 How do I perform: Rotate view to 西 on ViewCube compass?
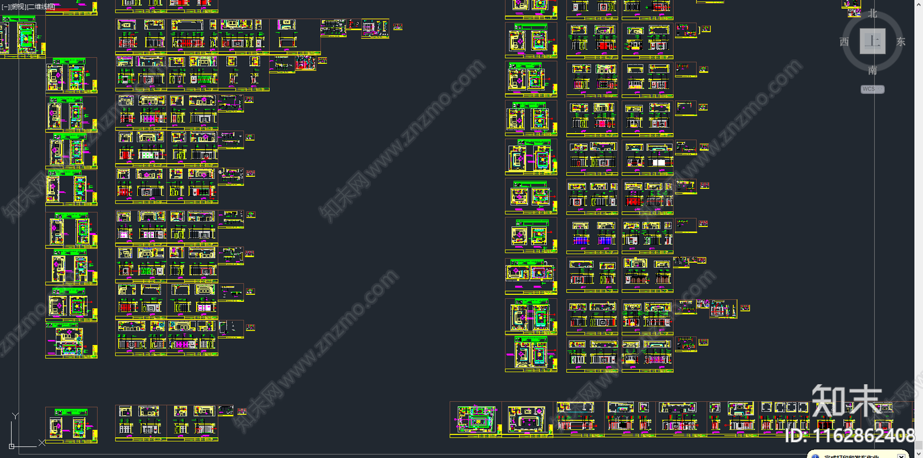pos(844,41)
